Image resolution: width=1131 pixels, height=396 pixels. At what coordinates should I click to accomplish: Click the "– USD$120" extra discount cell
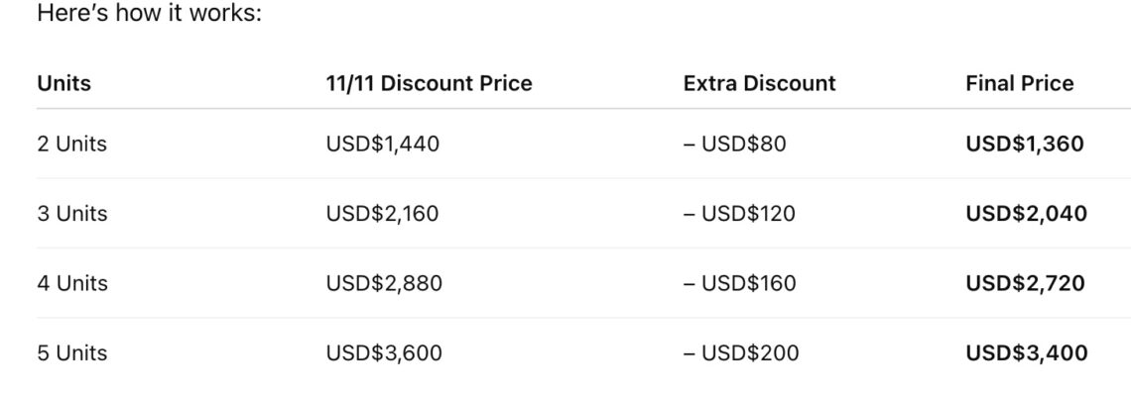(739, 214)
